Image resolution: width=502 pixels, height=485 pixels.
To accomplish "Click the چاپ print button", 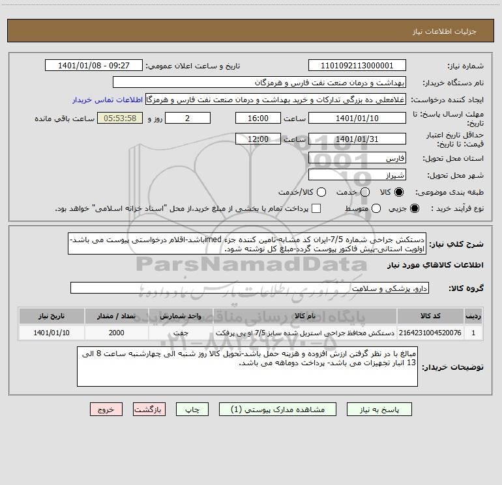I will [192, 409].
